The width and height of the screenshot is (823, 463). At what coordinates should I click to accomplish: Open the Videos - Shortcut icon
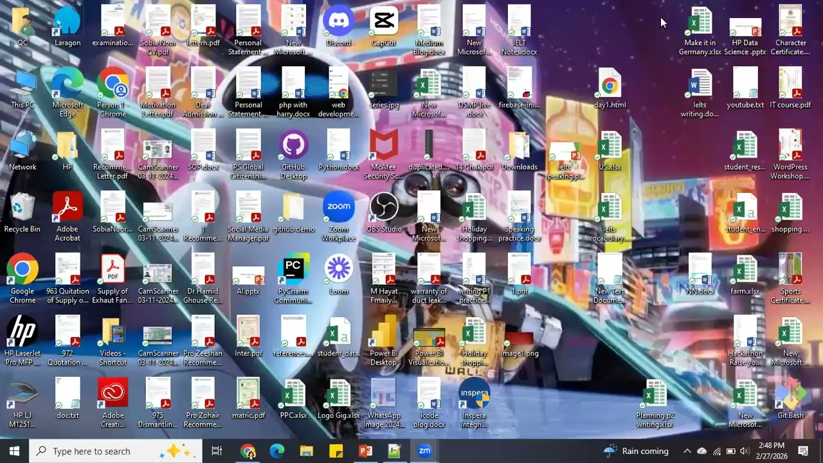tap(113, 341)
